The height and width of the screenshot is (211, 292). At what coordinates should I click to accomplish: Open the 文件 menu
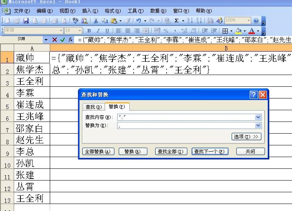tap(22, 11)
